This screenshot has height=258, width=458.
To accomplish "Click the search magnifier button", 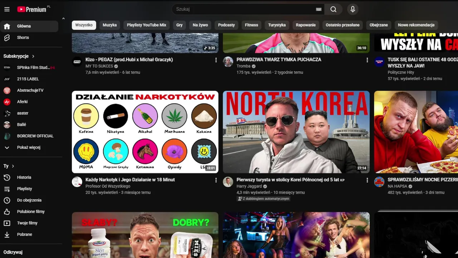I will coord(333,9).
